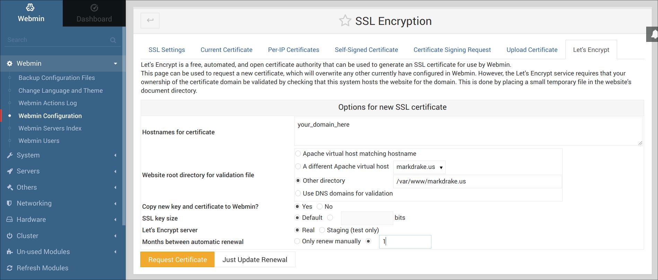Select Staging (test only) server
The height and width of the screenshot is (280, 658).
(x=322, y=230)
